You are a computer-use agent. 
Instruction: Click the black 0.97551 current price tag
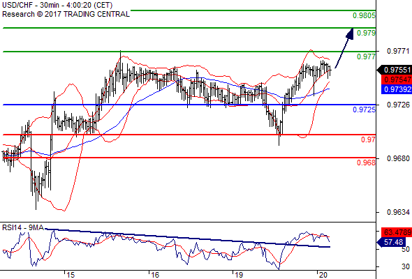point(395,70)
